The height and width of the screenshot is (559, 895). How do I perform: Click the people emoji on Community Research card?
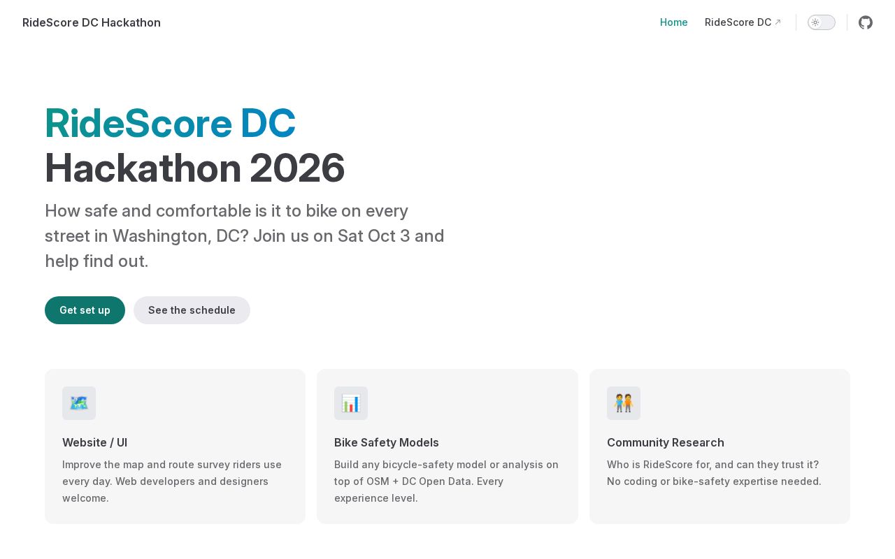pos(624,403)
